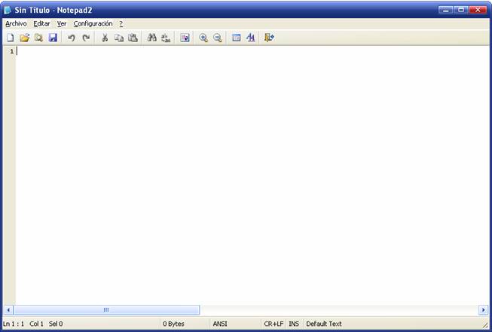Open a file with the folder icon
The height and width of the screenshot is (332, 492).
tap(24, 38)
